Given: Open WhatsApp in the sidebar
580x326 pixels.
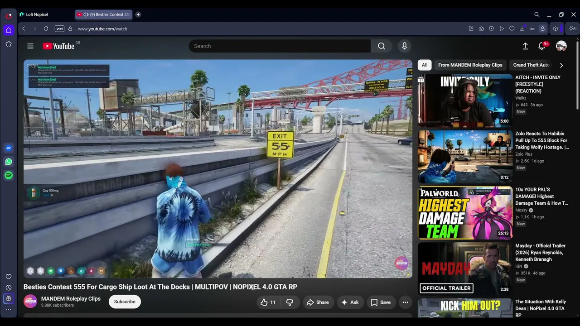Looking at the screenshot, I should [9, 162].
